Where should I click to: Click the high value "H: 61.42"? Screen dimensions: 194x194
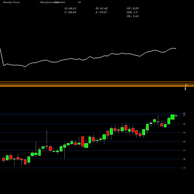tap(102, 9)
